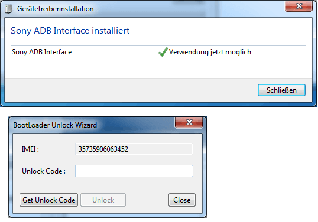
Task: Click the IMEI number field
Action: click(x=134, y=149)
